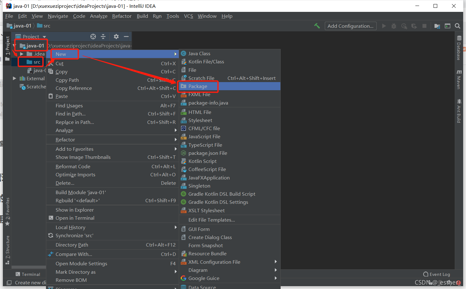Click the src breadcrumb in navigation bar
The width and height of the screenshot is (466, 289).
pyautogui.click(x=44, y=26)
